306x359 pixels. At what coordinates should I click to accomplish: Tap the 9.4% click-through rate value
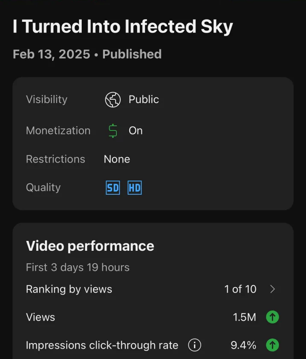click(x=243, y=345)
